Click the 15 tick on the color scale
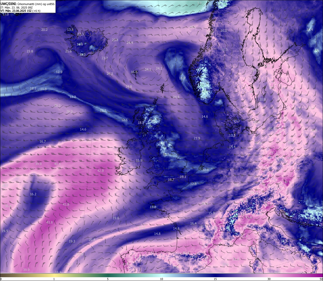The image size is (323, 281). (215, 279)
